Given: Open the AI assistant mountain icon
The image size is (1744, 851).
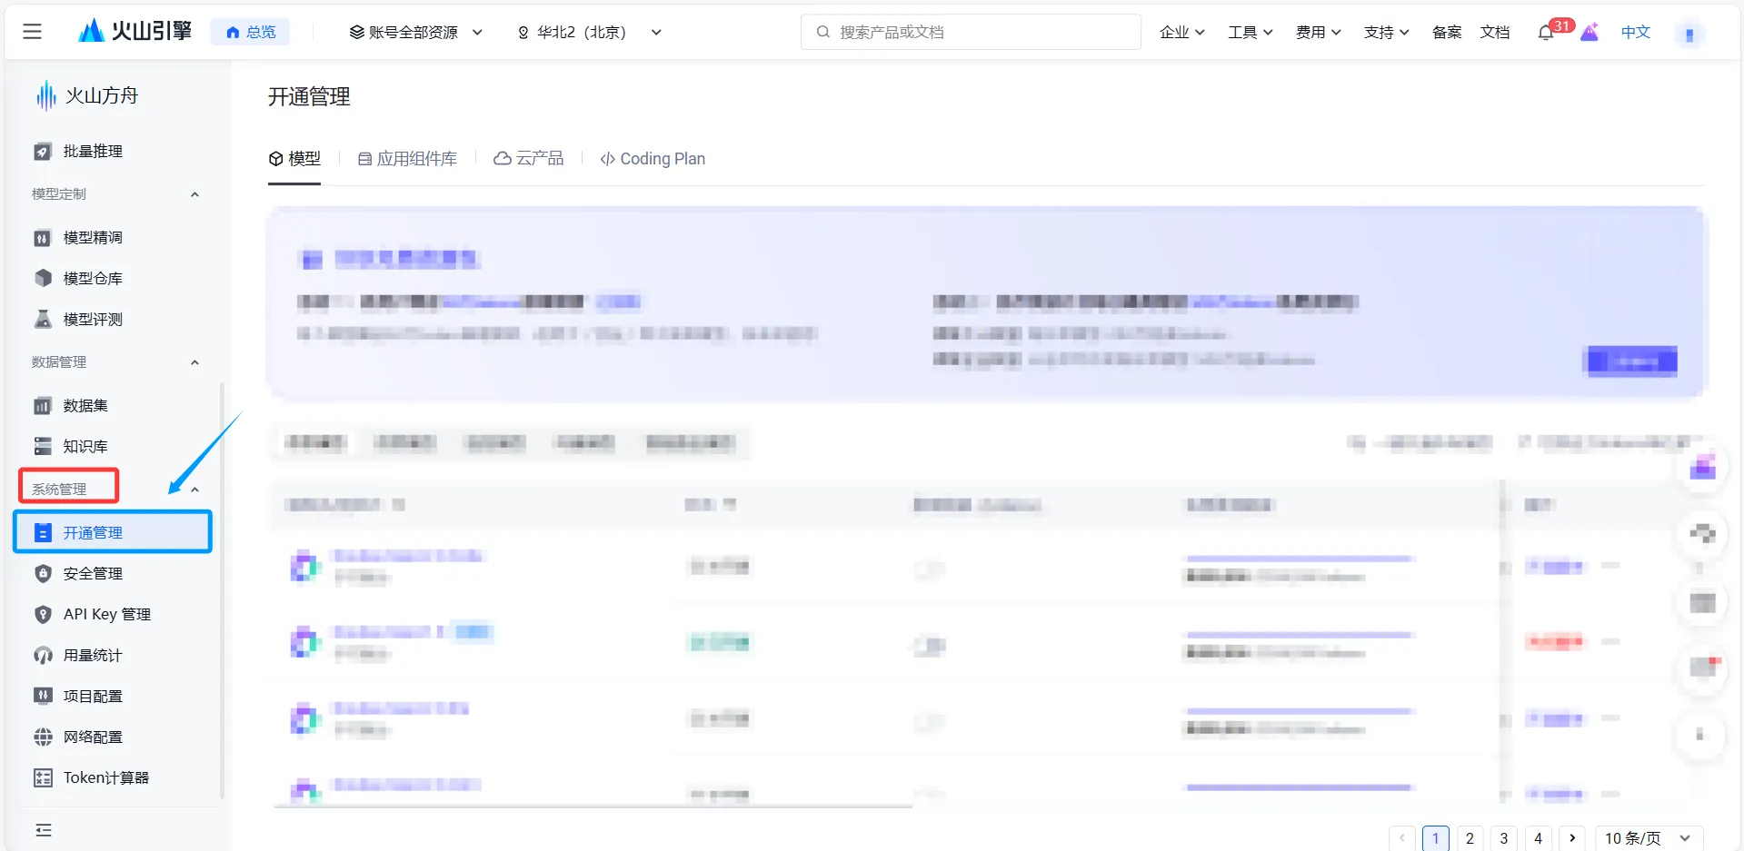Looking at the screenshot, I should (x=1589, y=33).
